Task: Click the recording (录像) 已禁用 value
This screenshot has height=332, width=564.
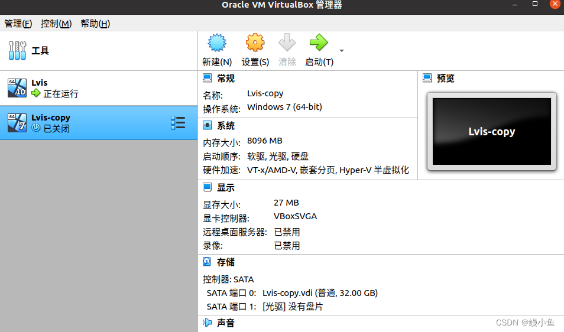Action: tap(287, 246)
